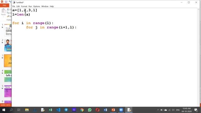Click the active IDLE taskbar icon
Screen dimensions: 201x113
click(x=129, y=110)
